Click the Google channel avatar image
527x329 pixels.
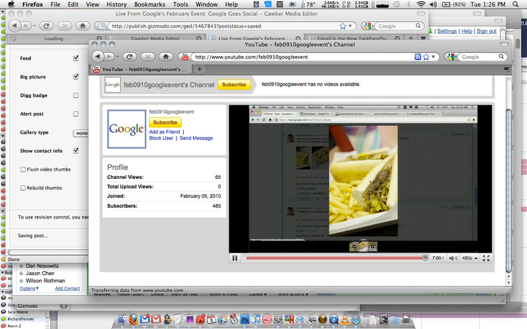pyautogui.click(x=126, y=129)
